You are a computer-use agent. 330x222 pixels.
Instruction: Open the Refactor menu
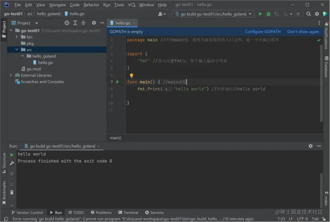(91, 5)
